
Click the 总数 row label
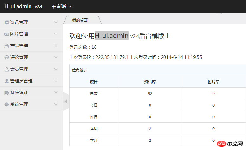[x=94, y=94]
